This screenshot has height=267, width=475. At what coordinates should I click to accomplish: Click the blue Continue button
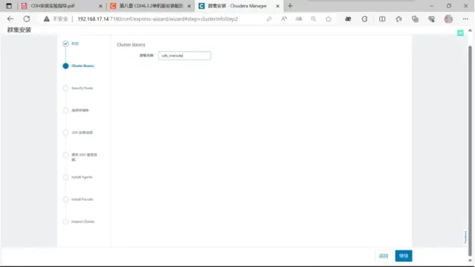404,255
